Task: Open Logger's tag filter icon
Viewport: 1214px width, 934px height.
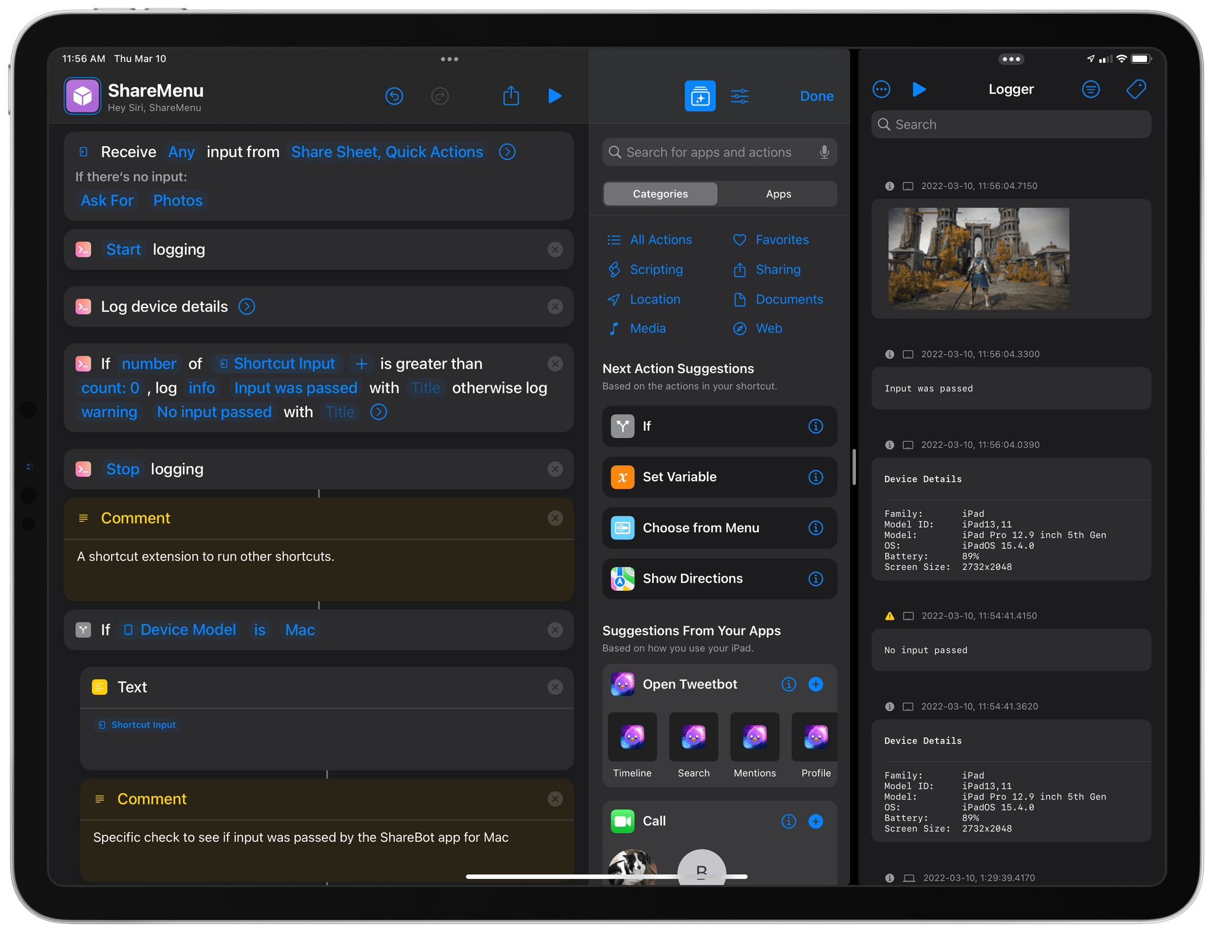Action: 1136,89
